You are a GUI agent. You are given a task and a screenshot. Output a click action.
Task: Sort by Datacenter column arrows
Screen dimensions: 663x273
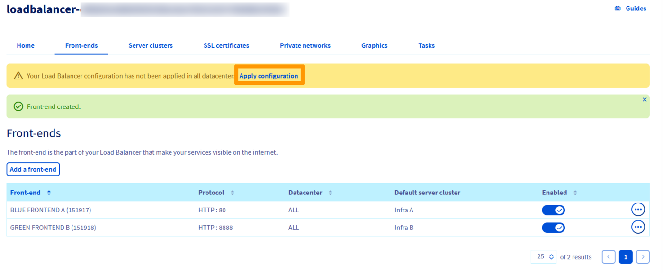pos(330,193)
